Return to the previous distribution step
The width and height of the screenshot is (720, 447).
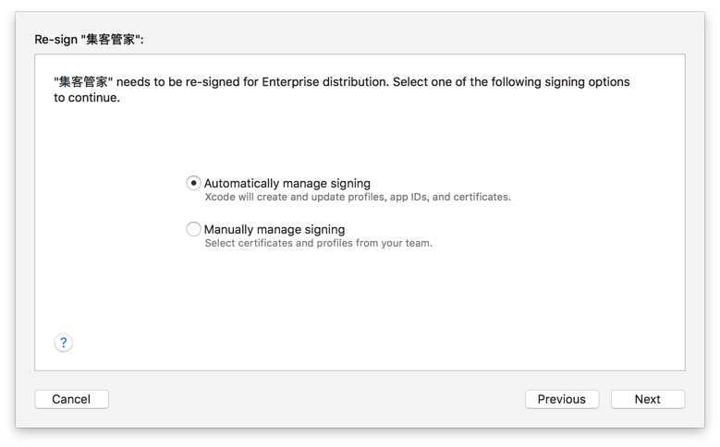click(561, 399)
